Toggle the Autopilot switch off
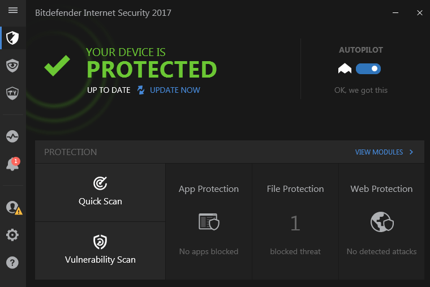 coord(368,69)
